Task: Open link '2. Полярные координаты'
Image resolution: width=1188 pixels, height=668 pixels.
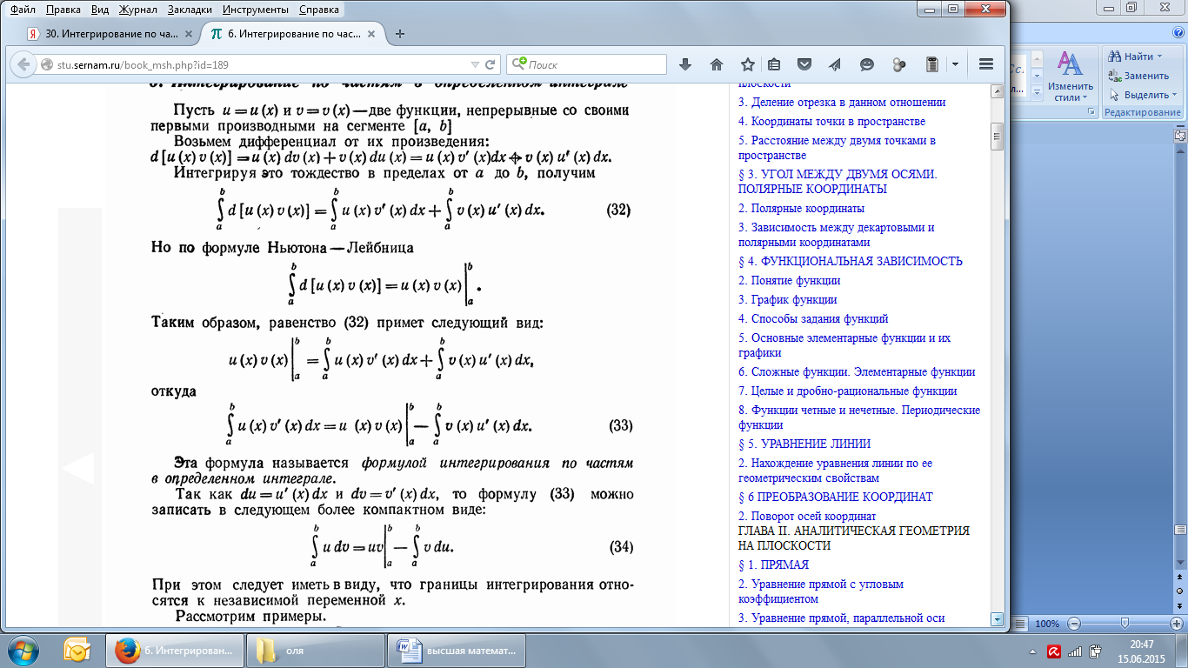Action: pyautogui.click(x=801, y=209)
